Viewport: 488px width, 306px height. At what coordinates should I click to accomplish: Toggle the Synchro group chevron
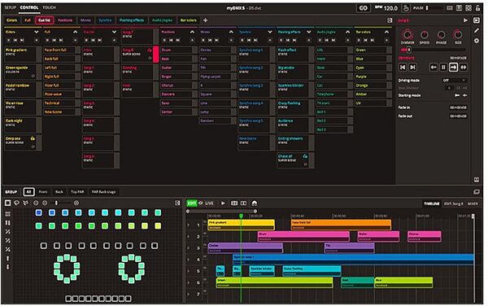(270, 32)
